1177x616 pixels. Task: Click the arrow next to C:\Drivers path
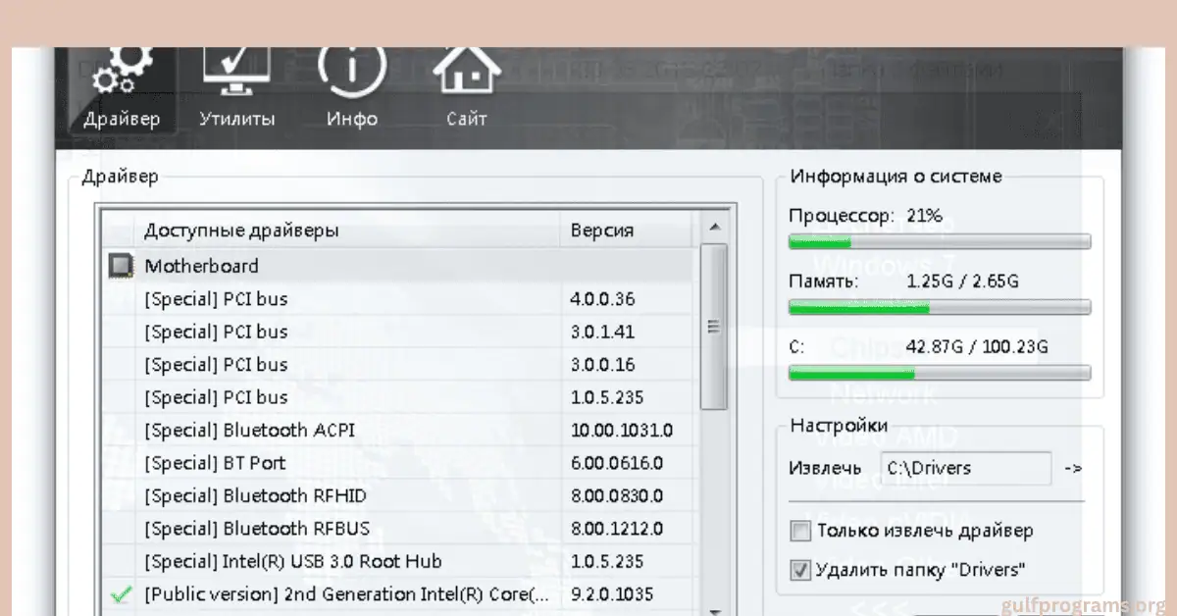click(x=1072, y=469)
